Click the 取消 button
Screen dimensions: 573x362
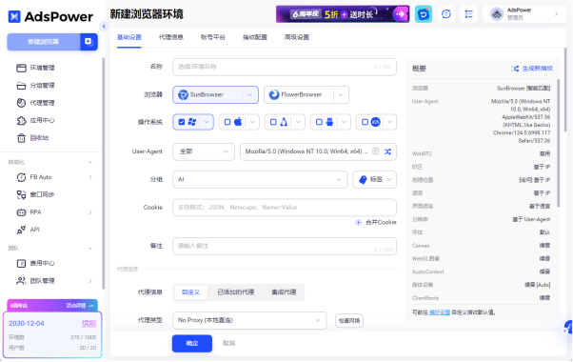pyautogui.click(x=228, y=343)
